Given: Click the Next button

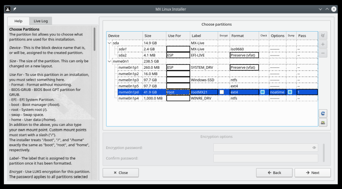Looking at the screenshot, I should (313, 173).
